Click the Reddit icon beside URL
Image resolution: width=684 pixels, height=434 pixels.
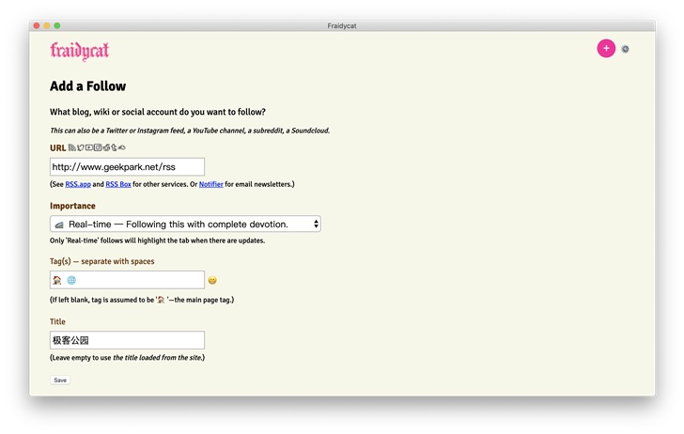[105, 147]
